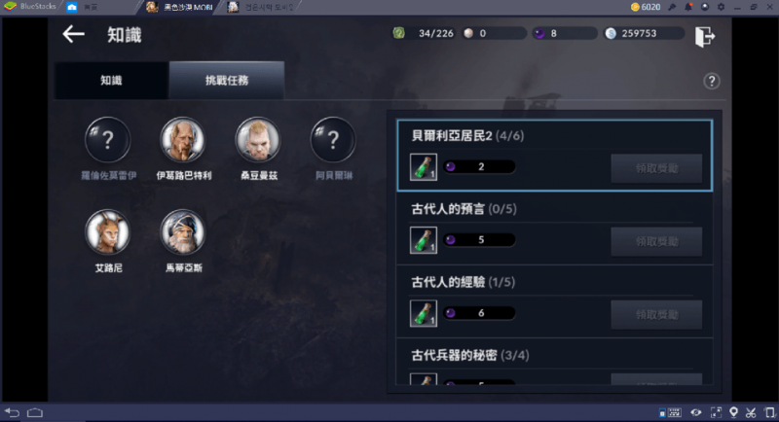Viewport: 779px width, 422px height.
Task: Go back with the arrow beside 知識
Action: point(74,34)
